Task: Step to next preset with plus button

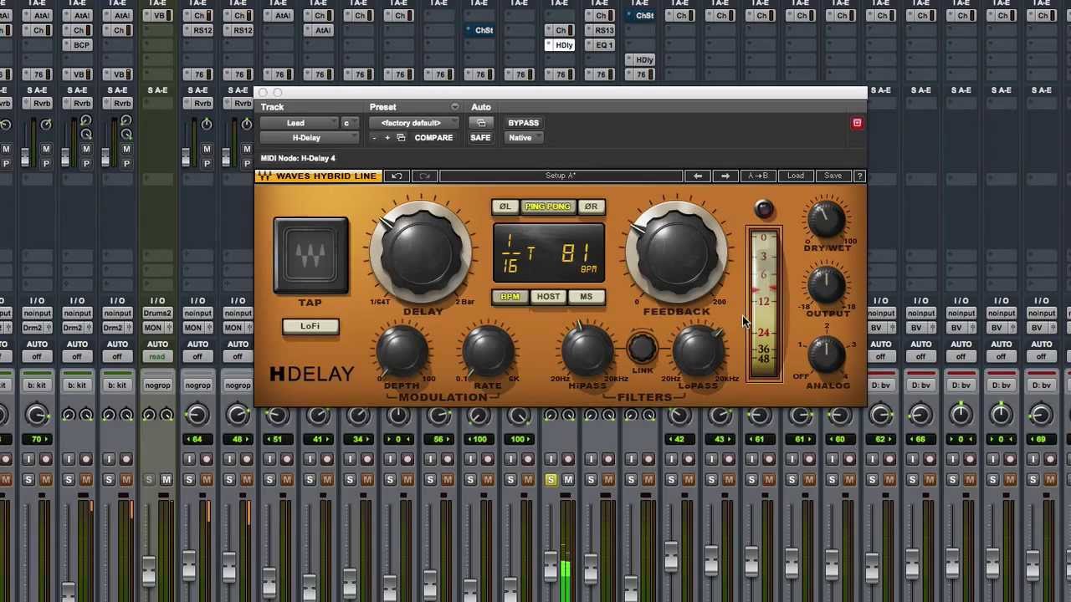Action: point(387,138)
